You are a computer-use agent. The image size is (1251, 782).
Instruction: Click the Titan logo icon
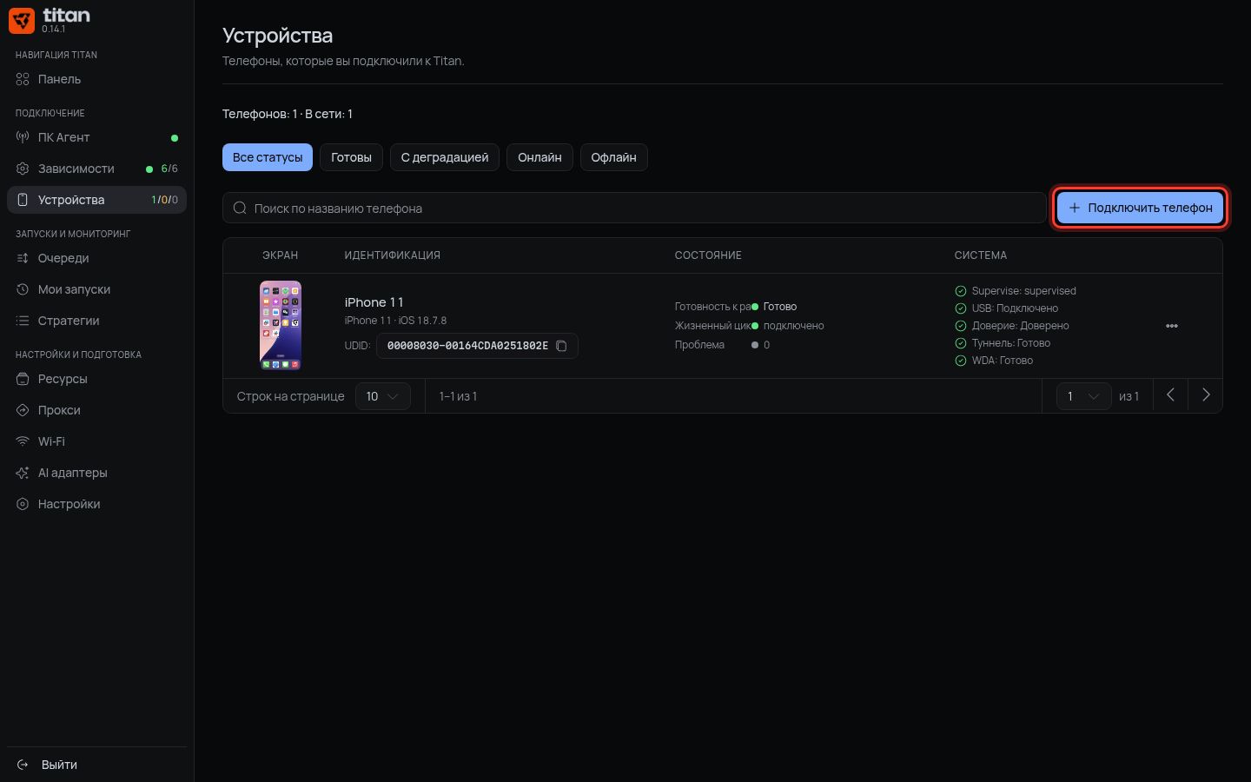pyautogui.click(x=22, y=20)
